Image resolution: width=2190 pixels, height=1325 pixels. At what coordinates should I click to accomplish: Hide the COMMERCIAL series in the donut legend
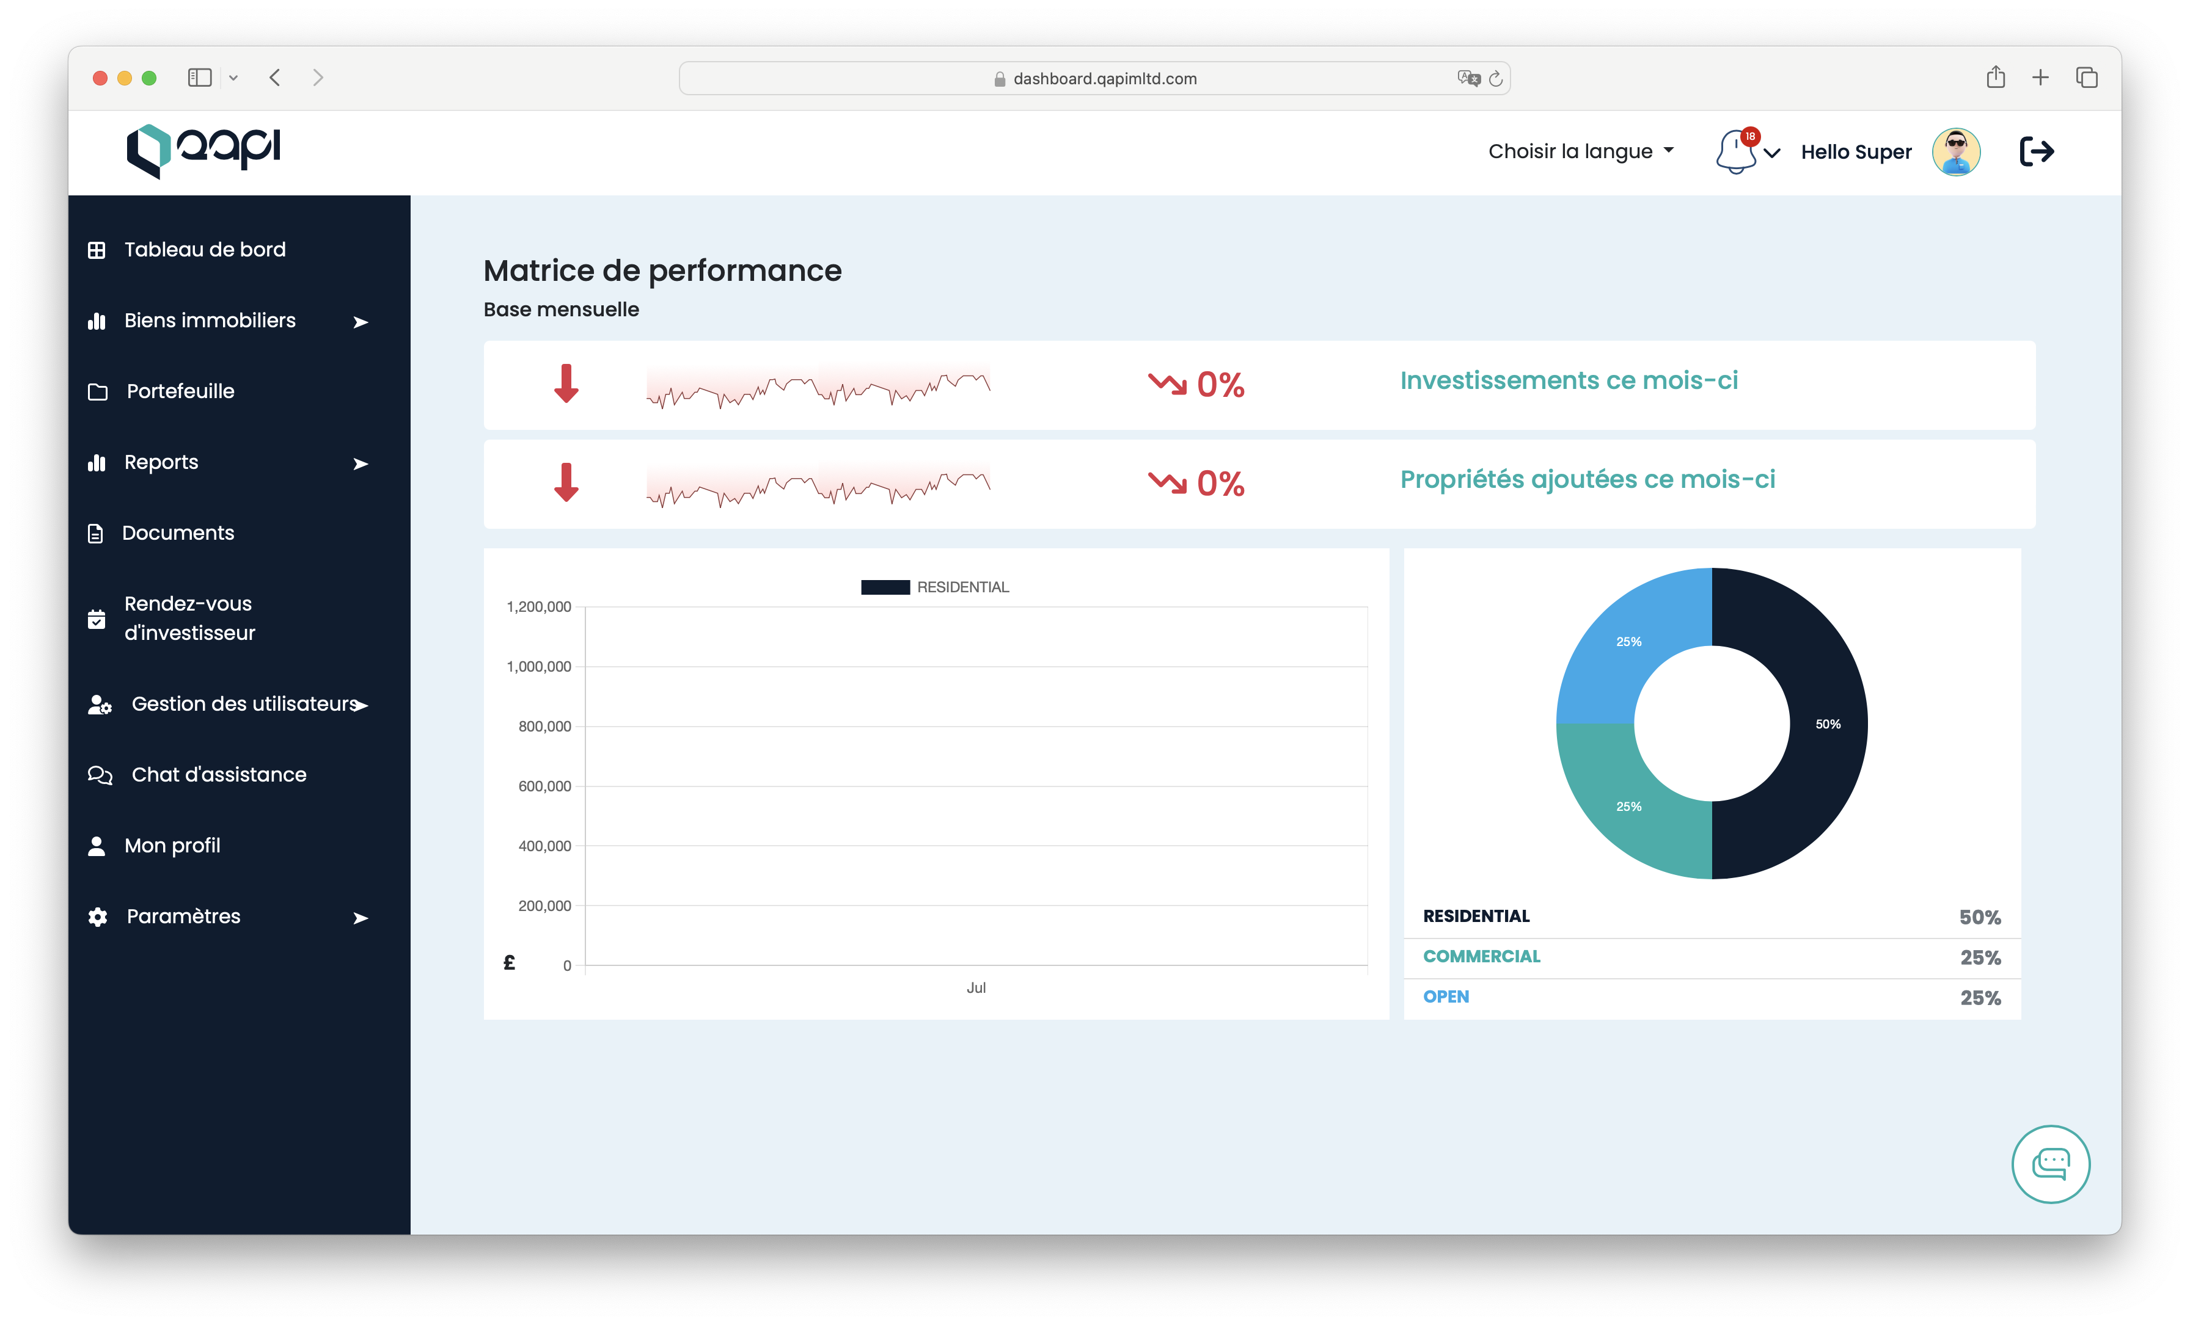[x=1482, y=956]
